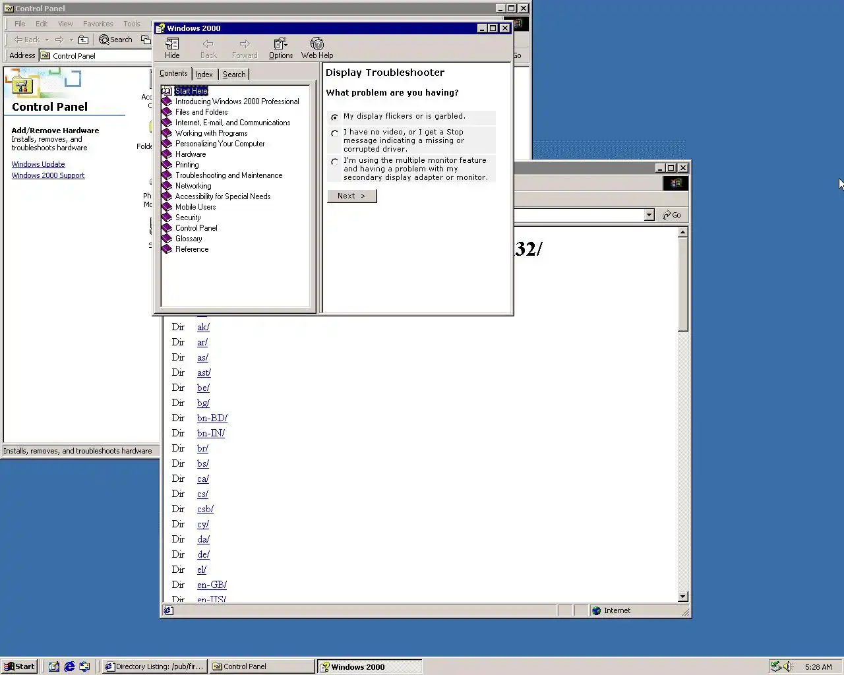Image resolution: width=844 pixels, height=675 pixels.
Task: Click the volume speaker icon in system tray
Action: coord(789,666)
